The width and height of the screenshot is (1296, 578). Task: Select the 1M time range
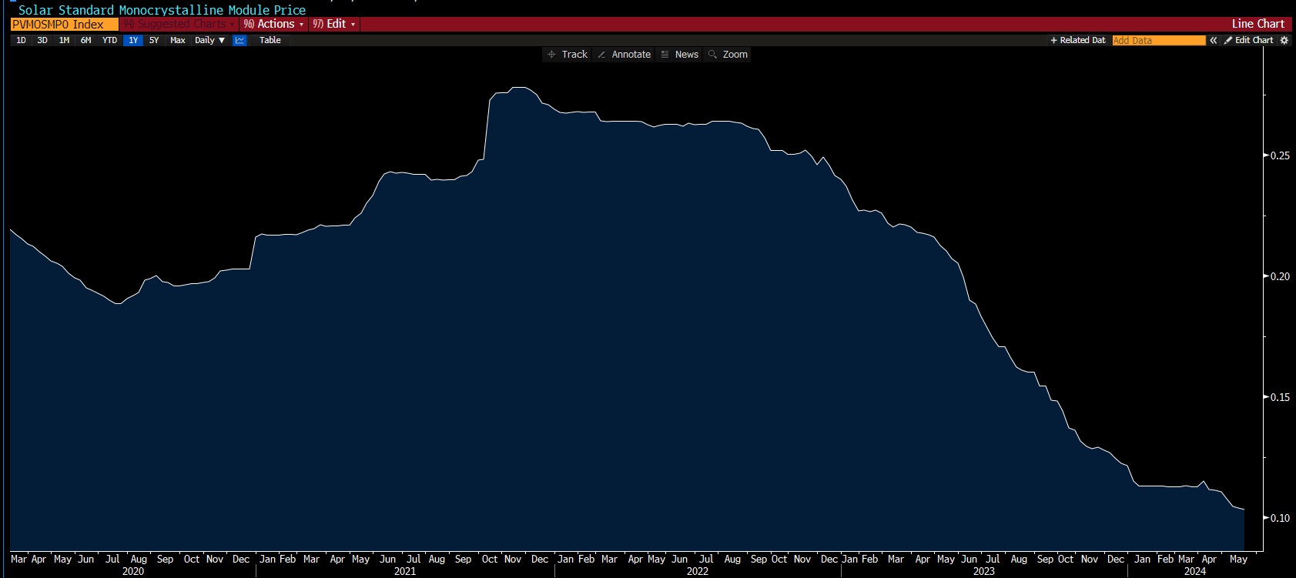[64, 40]
